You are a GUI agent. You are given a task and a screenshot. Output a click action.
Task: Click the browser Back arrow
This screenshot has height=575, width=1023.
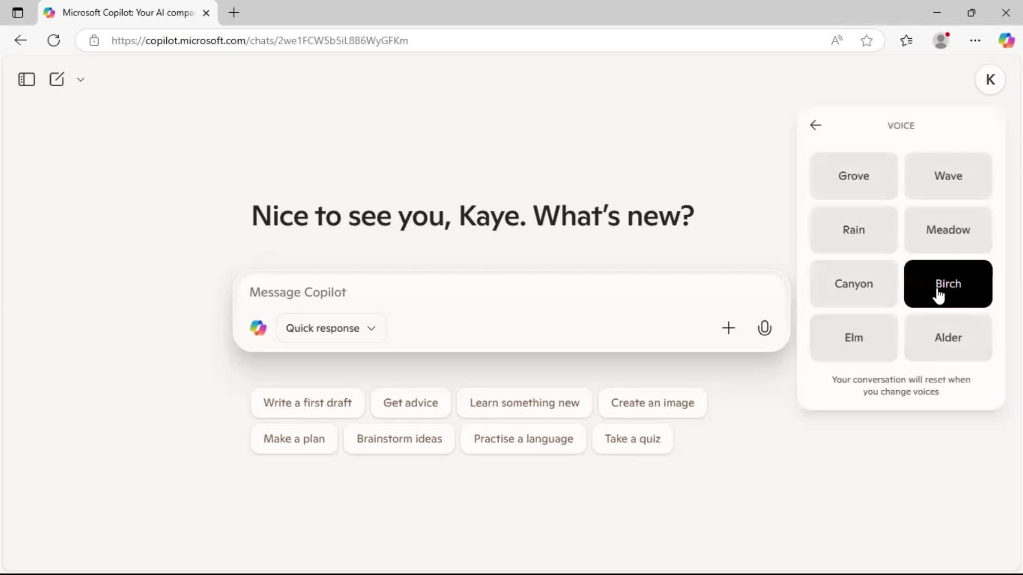pos(20,40)
